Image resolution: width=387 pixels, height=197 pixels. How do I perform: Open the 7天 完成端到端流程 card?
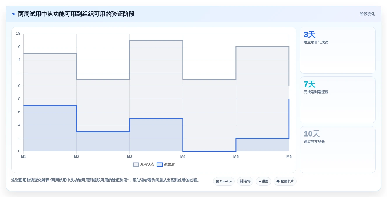point(338,100)
